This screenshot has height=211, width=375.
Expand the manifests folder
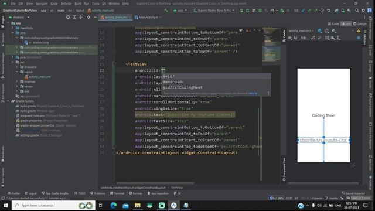click(x=12, y=28)
